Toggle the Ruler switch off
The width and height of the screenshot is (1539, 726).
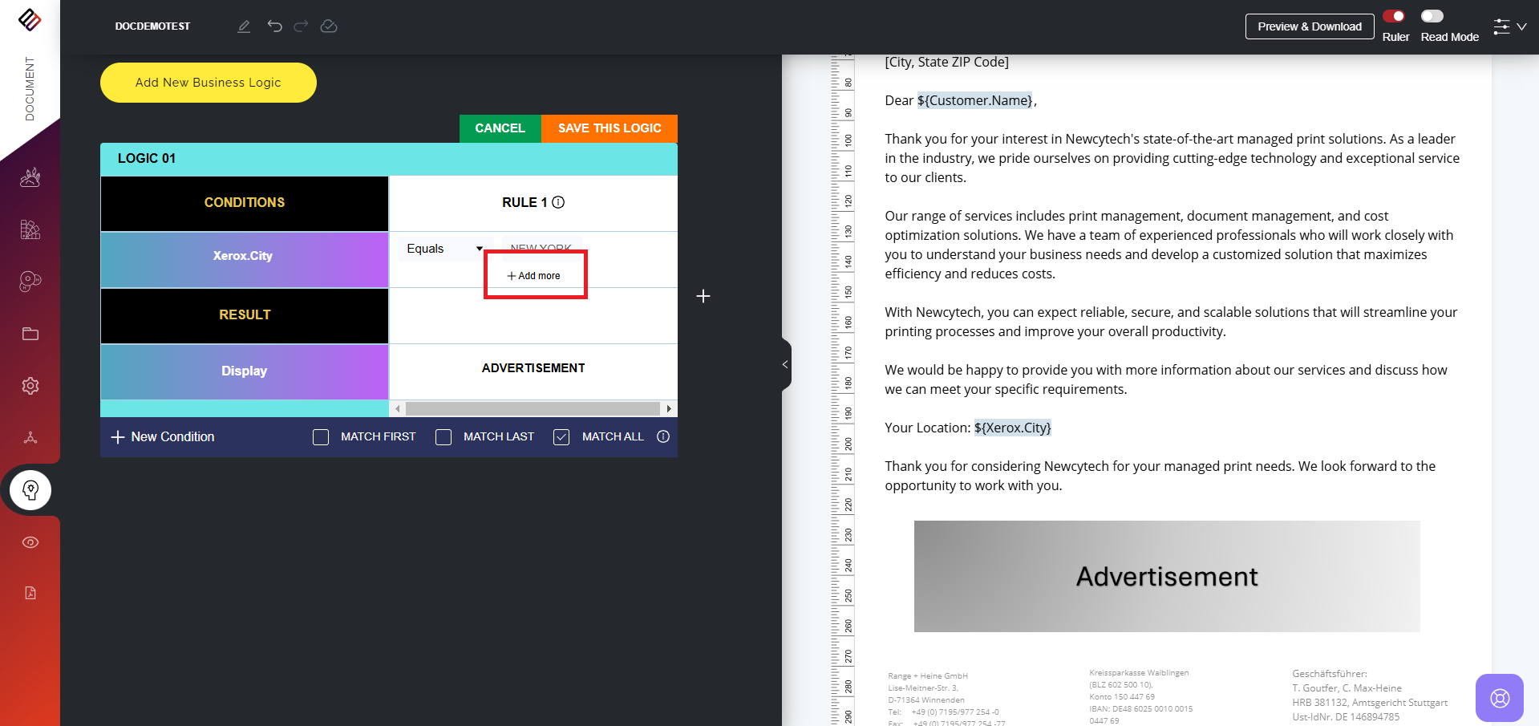pos(1394,16)
